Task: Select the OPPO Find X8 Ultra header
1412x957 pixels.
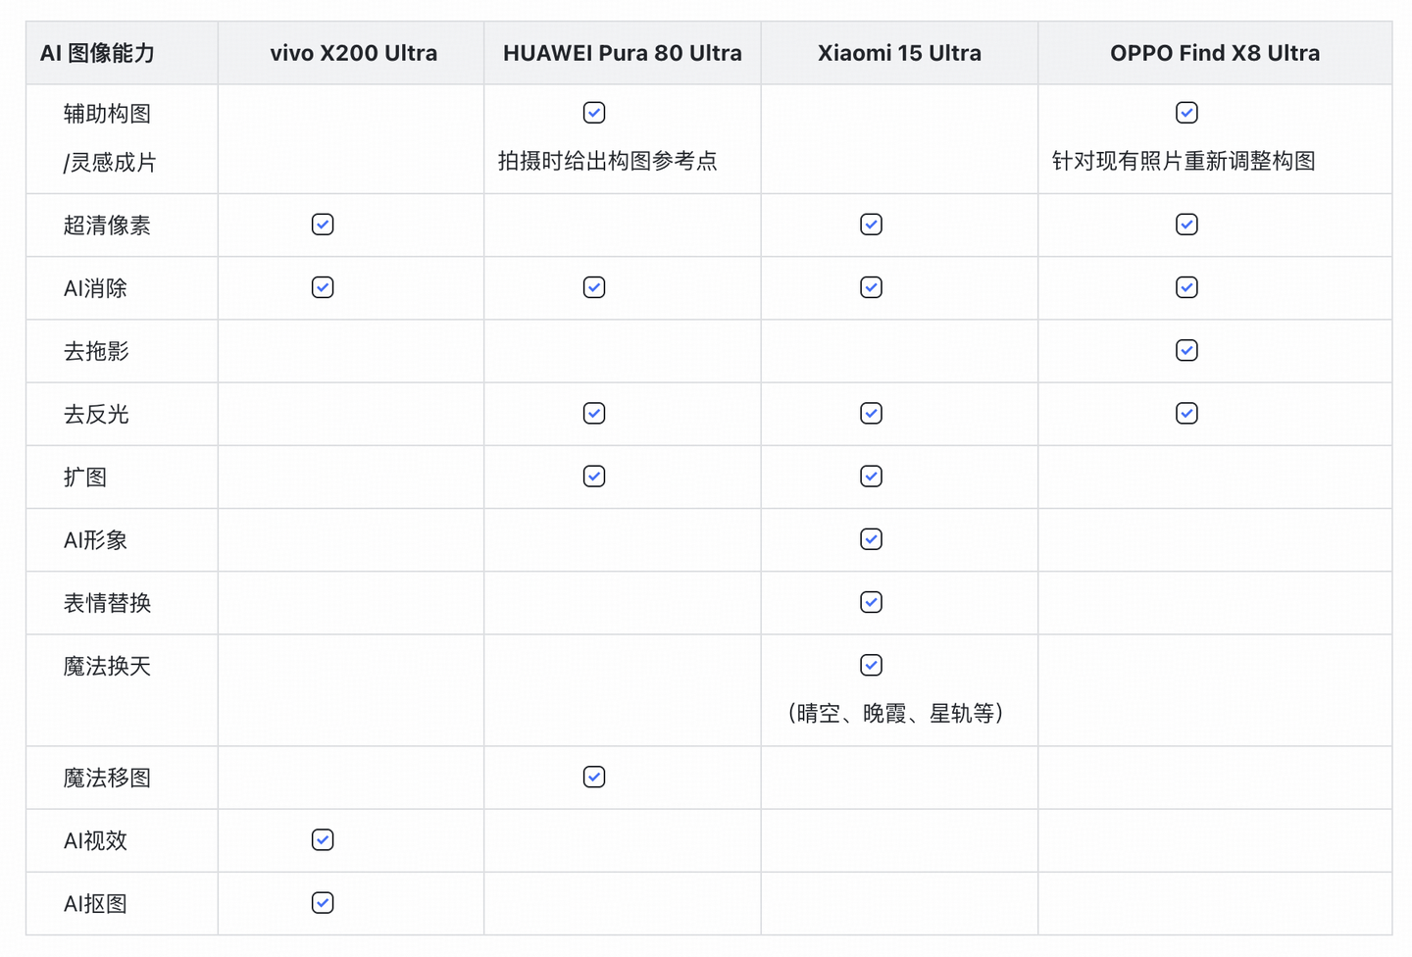Action: 1214,53
